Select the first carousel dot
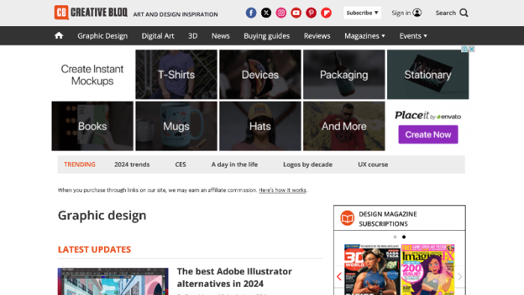Screen dimensions: 524x295 coord(395,237)
